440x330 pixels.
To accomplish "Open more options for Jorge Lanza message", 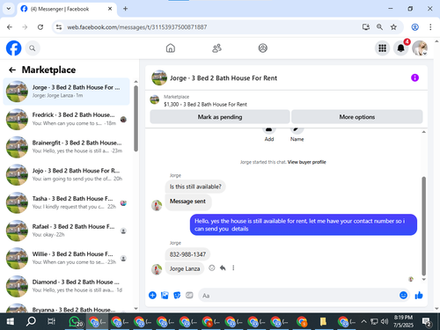I will pyautogui.click(x=233, y=268).
